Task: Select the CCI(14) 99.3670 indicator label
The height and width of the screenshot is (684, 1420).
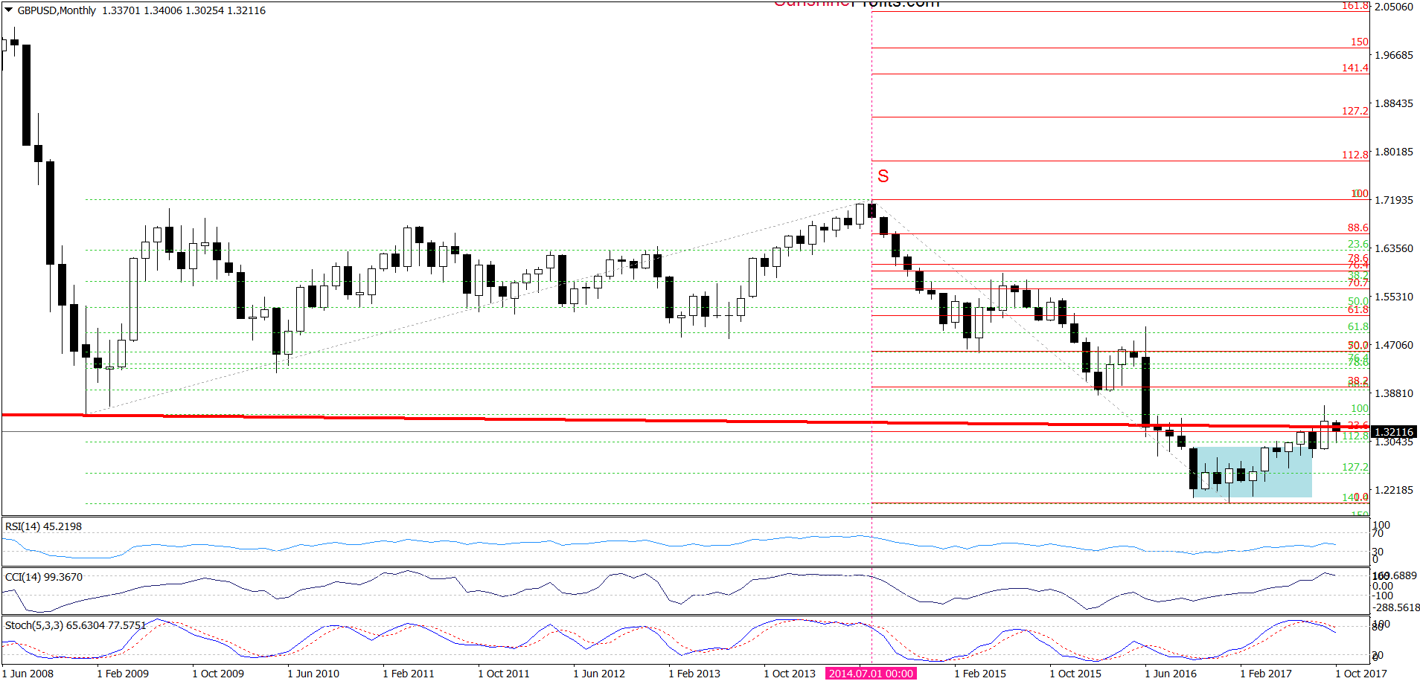Action: click(43, 577)
